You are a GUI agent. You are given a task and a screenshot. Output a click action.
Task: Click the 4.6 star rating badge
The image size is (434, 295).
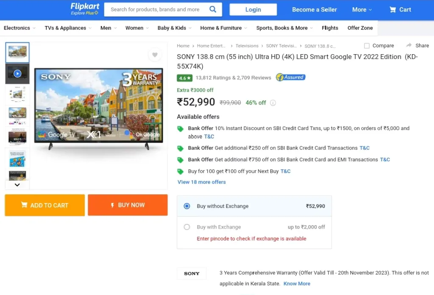click(x=185, y=78)
